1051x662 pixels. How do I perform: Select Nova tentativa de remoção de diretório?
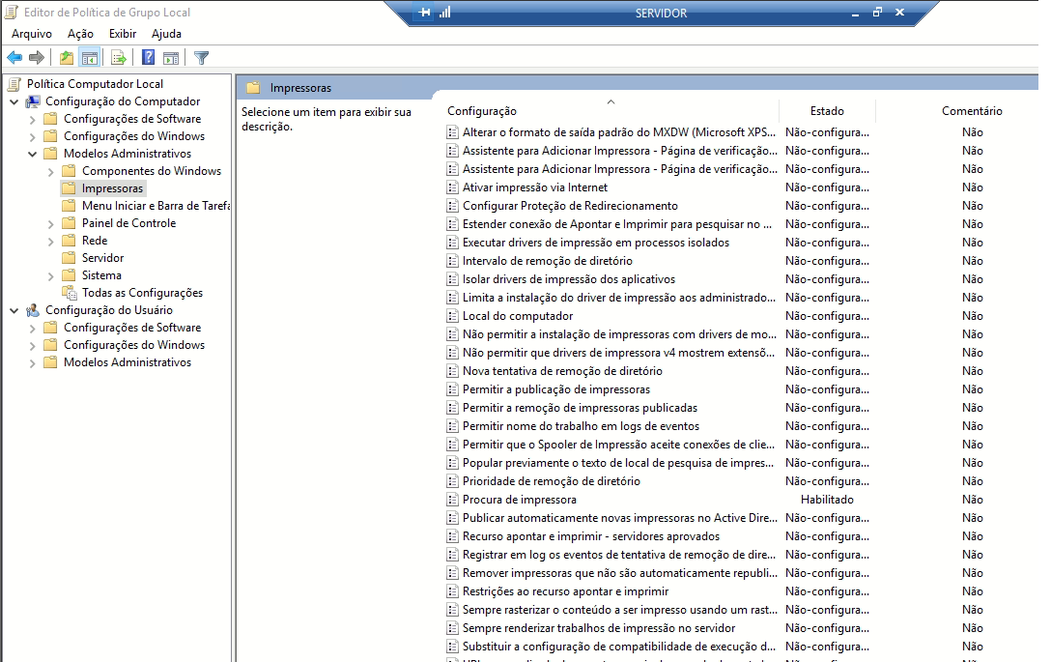click(x=562, y=371)
